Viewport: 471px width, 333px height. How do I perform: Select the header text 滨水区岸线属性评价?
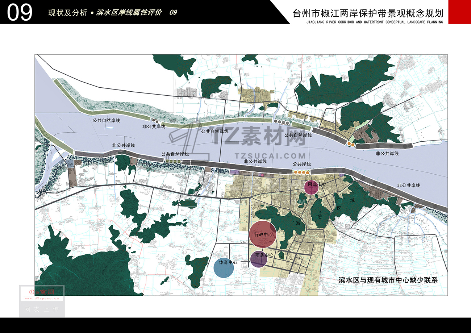129,13
